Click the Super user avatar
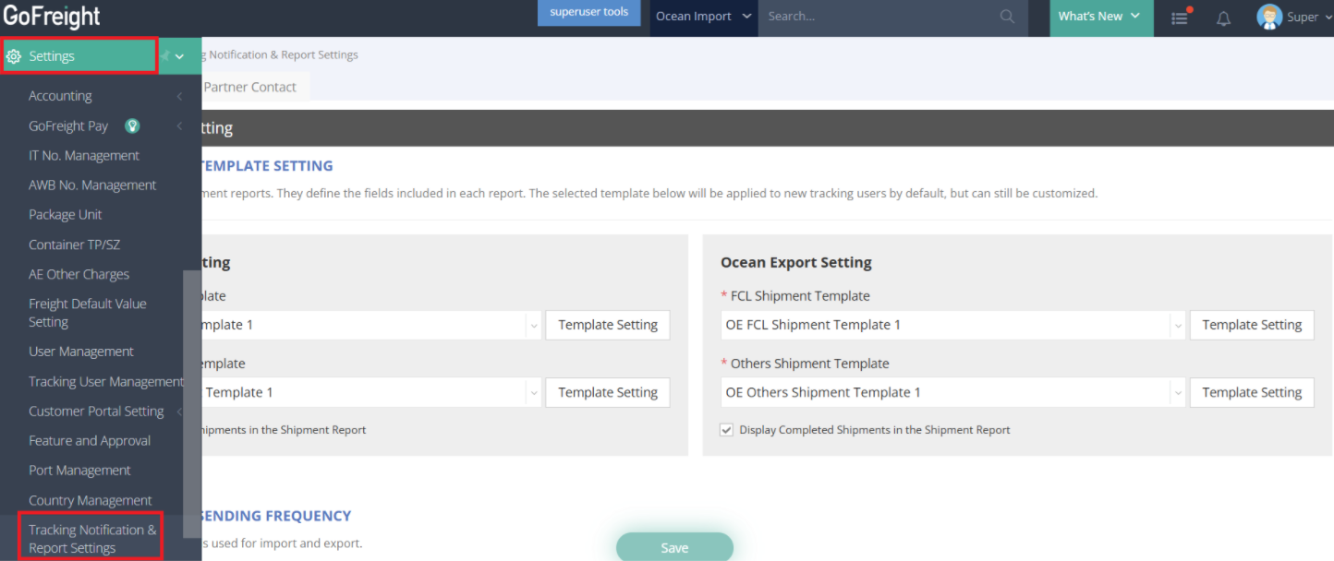 (1269, 17)
